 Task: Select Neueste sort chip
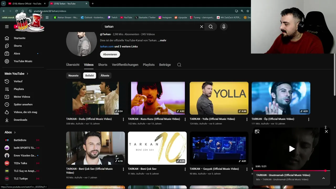(x=73, y=76)
